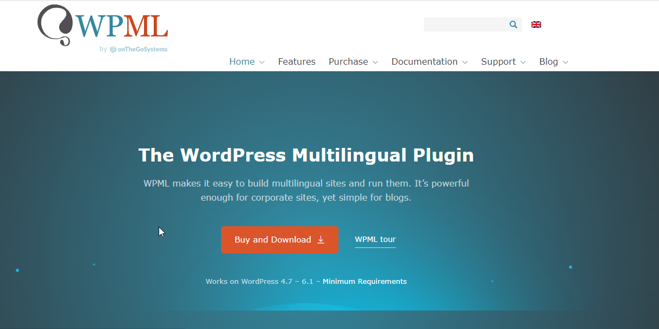Click the WPML logo

point(103,25)
